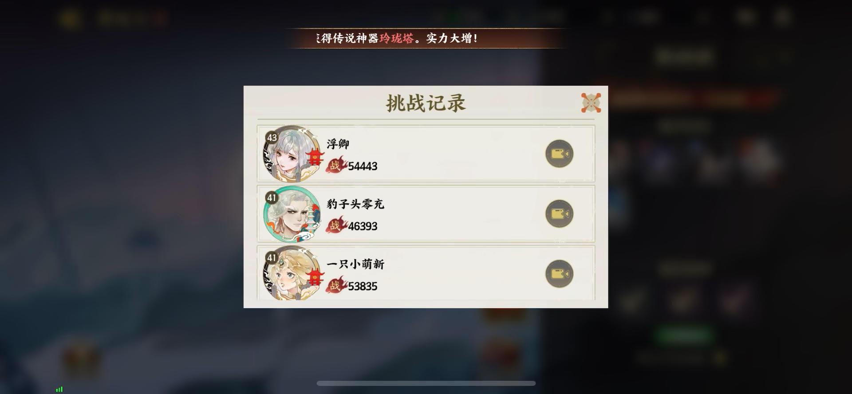Click red 战 icon beside 46393

pyautogui.click(x=336, y=225)
